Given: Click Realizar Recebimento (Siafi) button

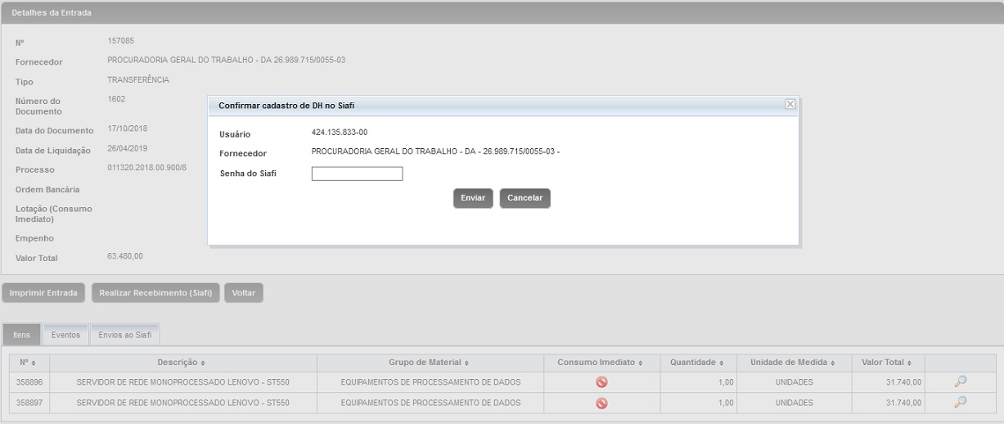Looking at the screenshot, I should click(155, 293).
